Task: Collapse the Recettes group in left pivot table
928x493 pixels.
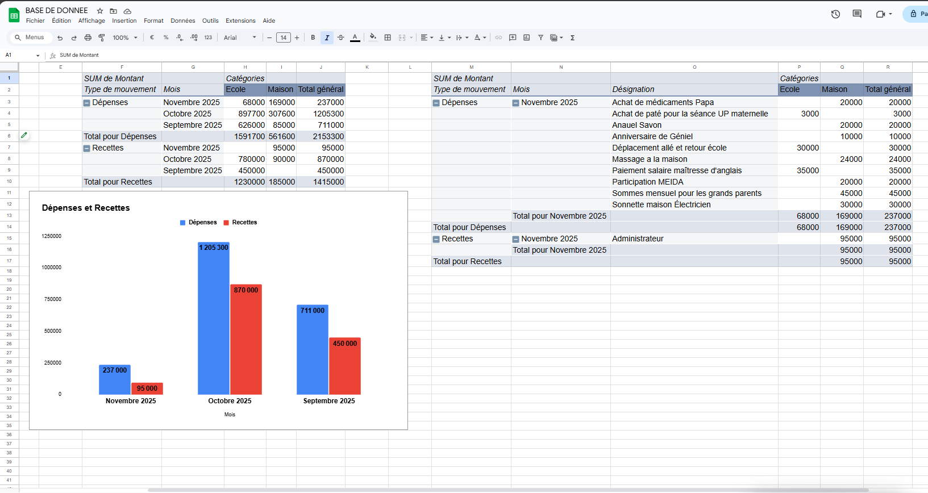Action: [x=87, y=148]
